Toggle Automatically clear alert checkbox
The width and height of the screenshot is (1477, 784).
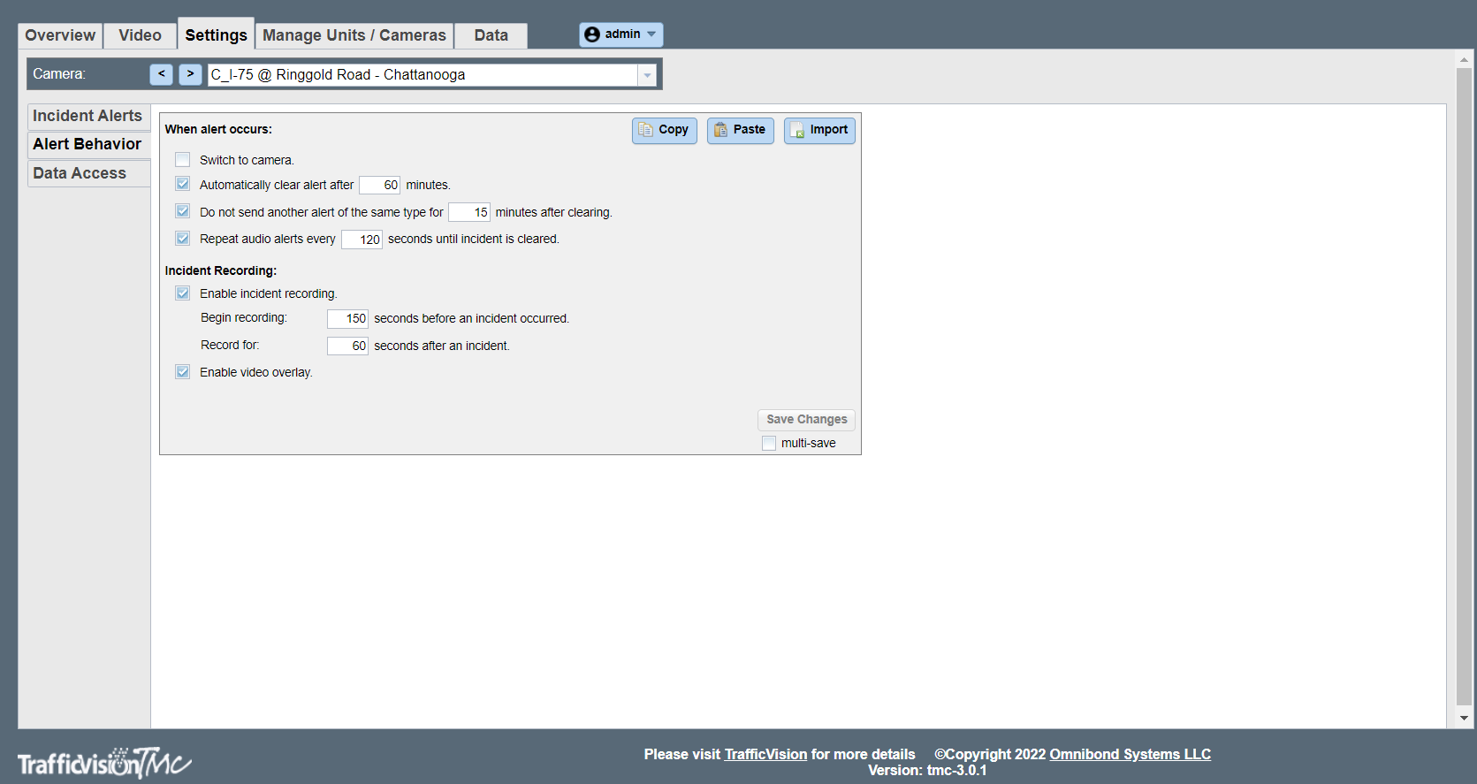tap(183, 184)
